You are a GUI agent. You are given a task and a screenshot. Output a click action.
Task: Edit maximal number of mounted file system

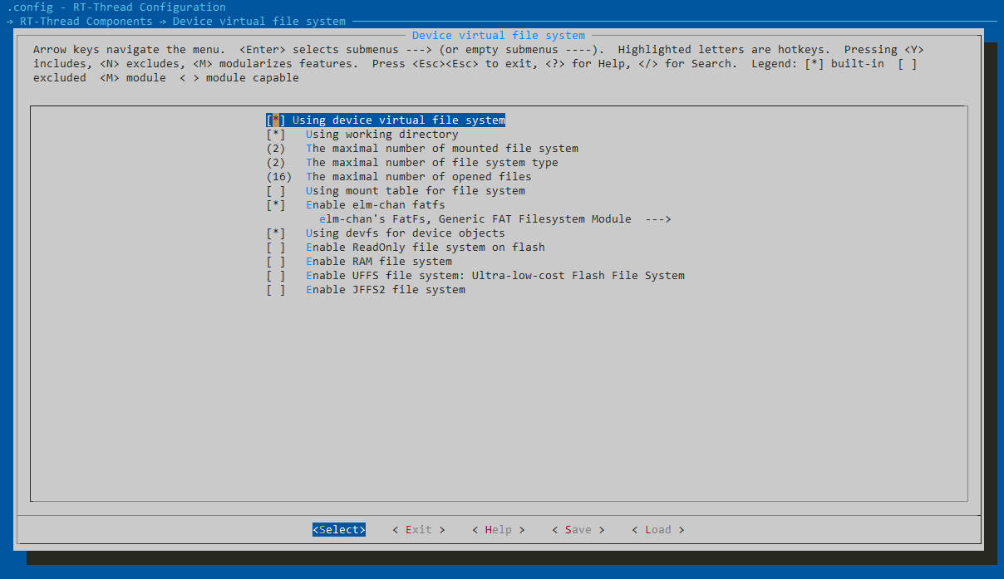pyautogui.click(x=422, y=149)
